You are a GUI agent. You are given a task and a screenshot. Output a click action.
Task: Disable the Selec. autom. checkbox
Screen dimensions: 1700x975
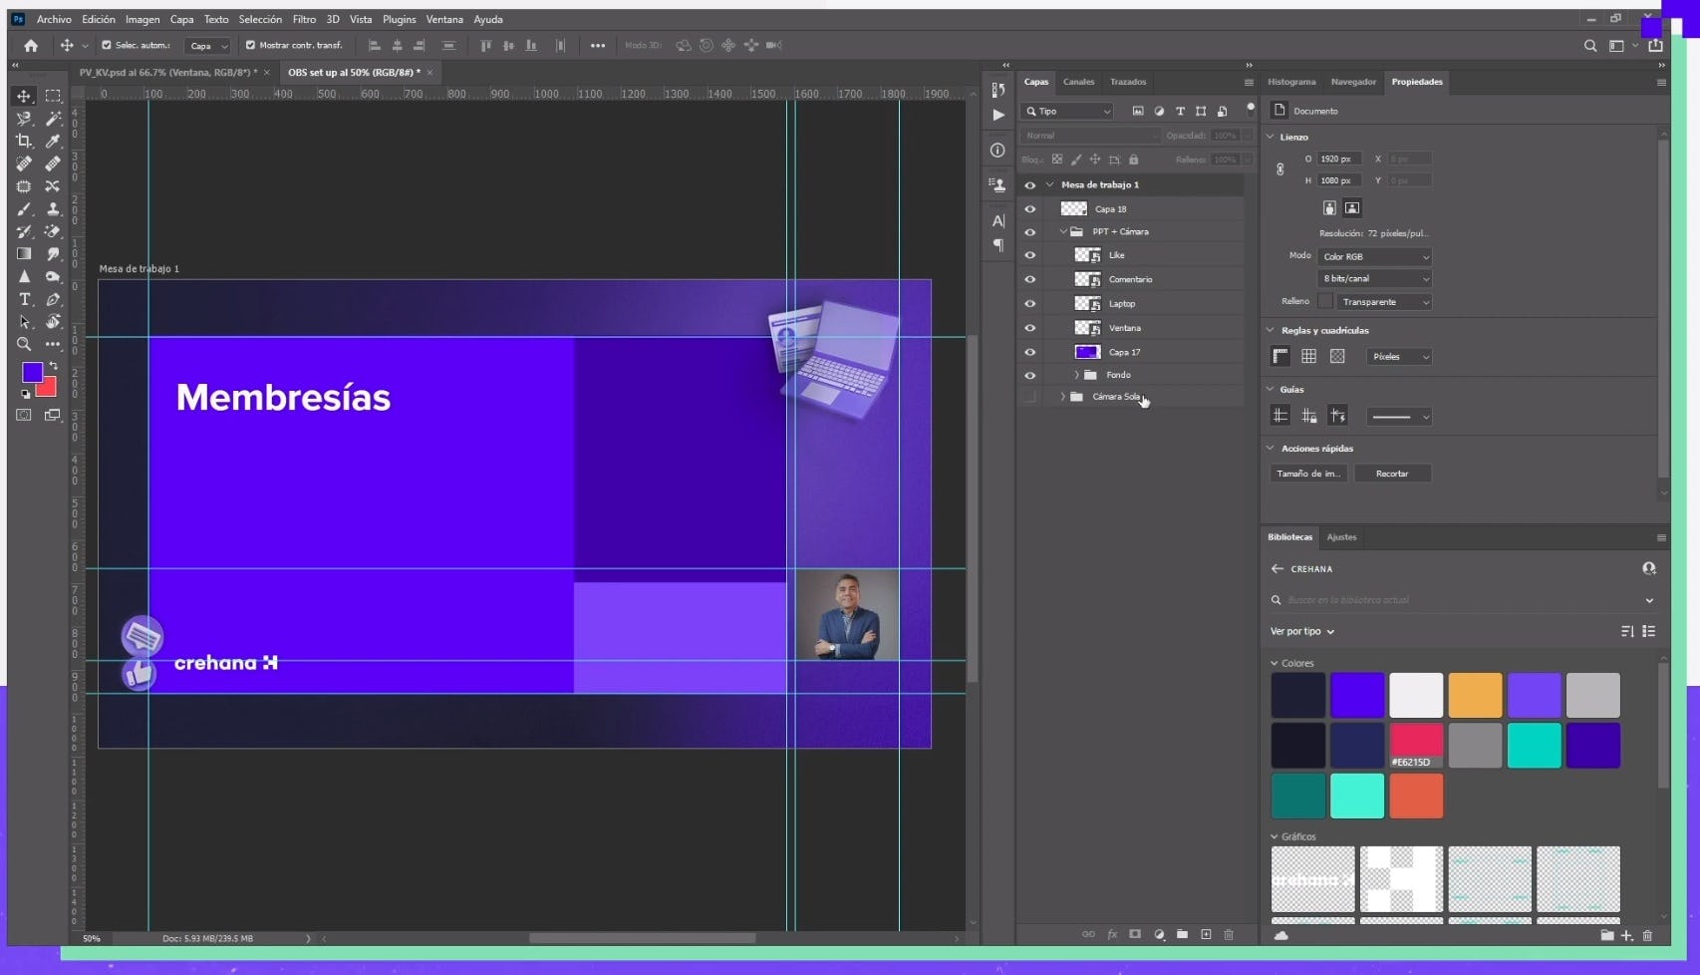[107, 45]
